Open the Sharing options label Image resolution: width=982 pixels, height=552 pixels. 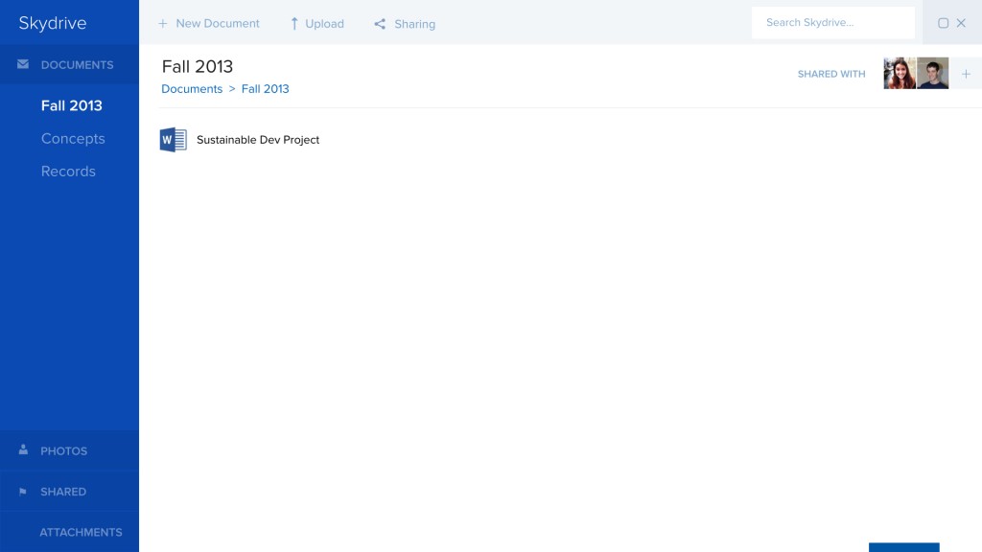tap(414, 24)
